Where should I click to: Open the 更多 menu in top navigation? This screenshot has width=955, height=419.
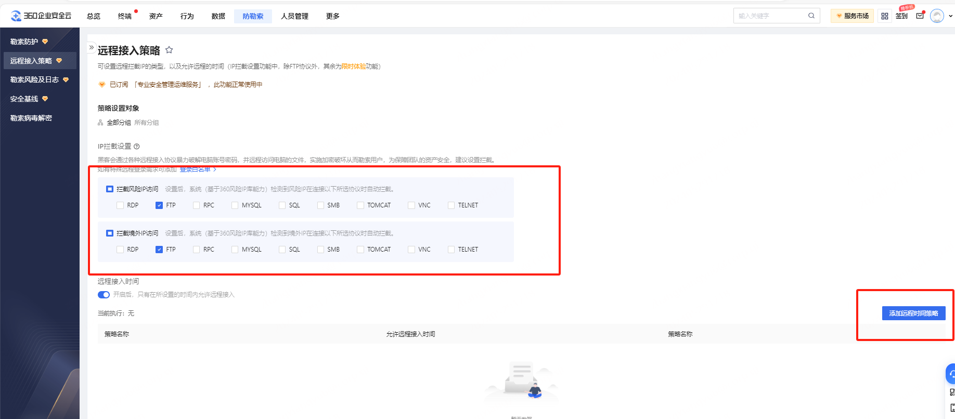[332, 16]
